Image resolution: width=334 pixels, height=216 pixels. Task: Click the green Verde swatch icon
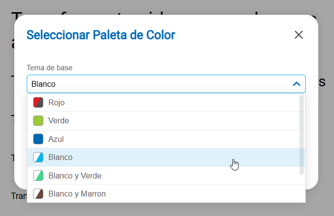(x=38, y=120)
